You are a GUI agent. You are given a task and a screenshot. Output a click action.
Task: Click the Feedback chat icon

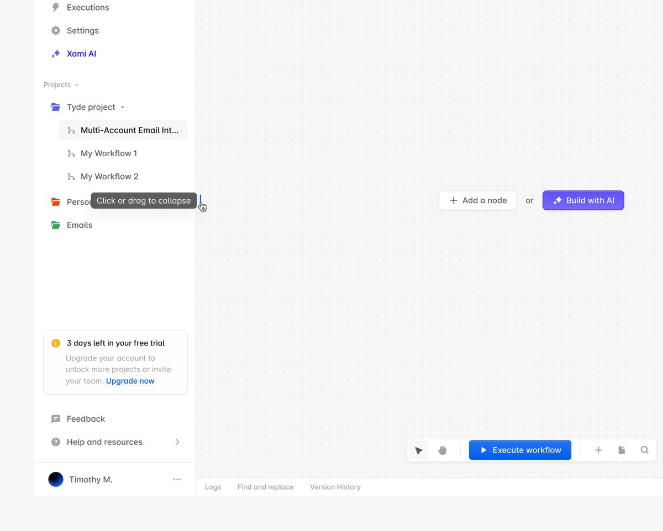56,419
